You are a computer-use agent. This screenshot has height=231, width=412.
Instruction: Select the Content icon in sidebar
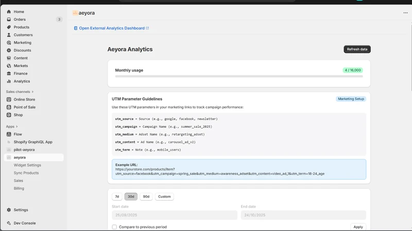pyautogui.click(x=9, y=58)
